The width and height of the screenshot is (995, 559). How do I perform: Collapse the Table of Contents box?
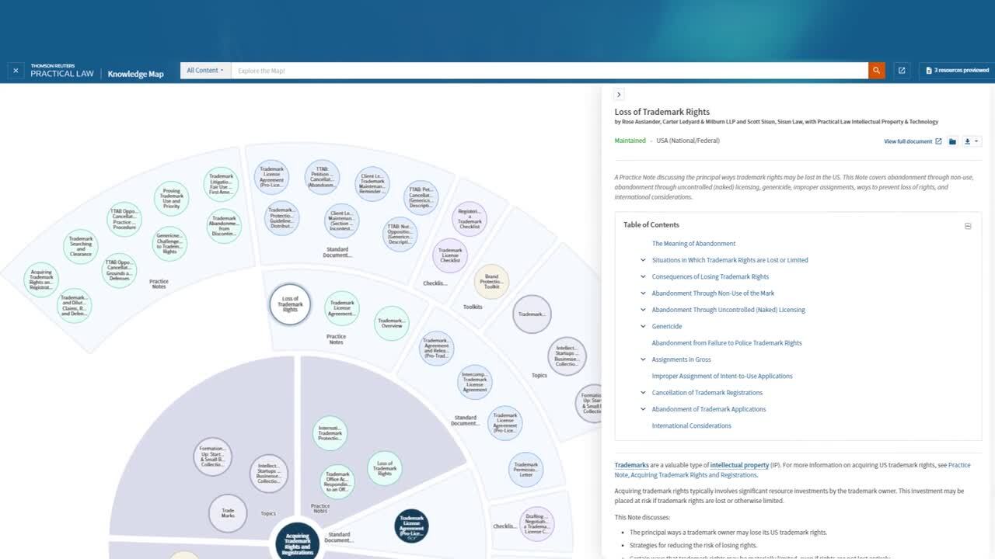point(968,226)
